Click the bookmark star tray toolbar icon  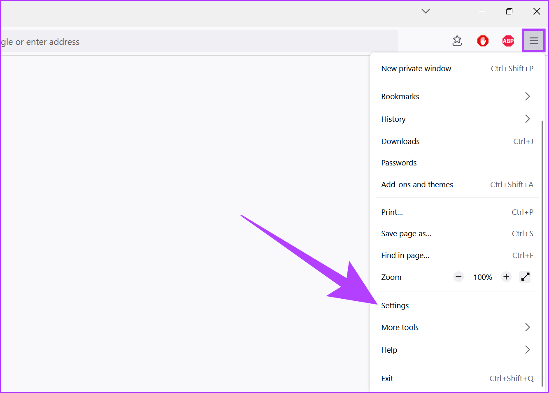coord(457,41)
